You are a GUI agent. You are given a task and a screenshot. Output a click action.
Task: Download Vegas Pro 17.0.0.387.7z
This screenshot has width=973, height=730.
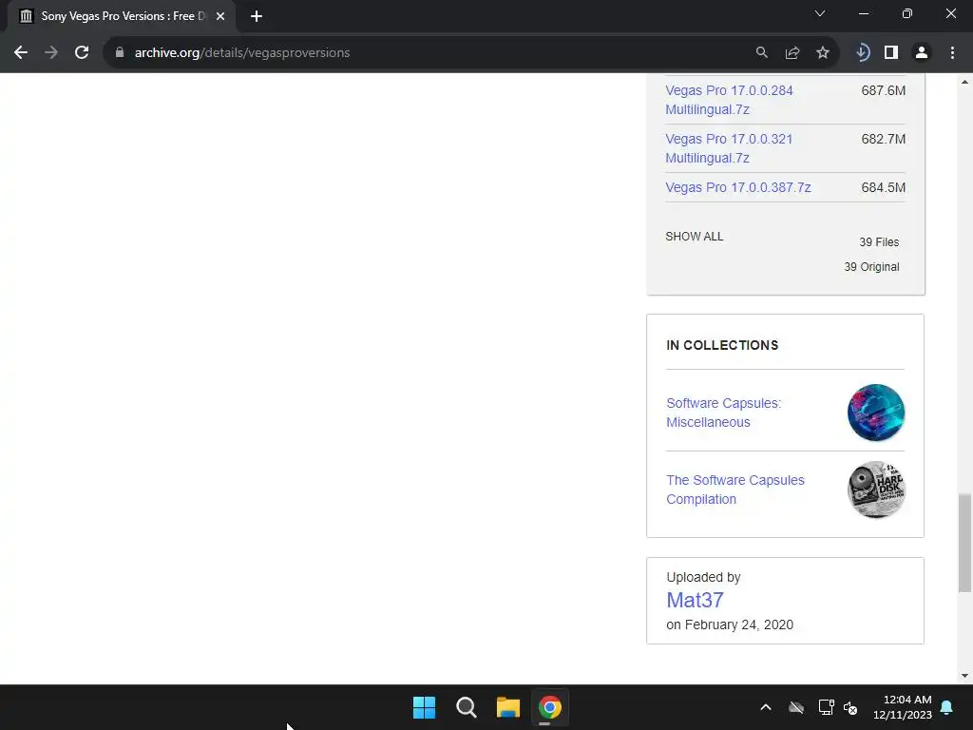tap(737, 187)
